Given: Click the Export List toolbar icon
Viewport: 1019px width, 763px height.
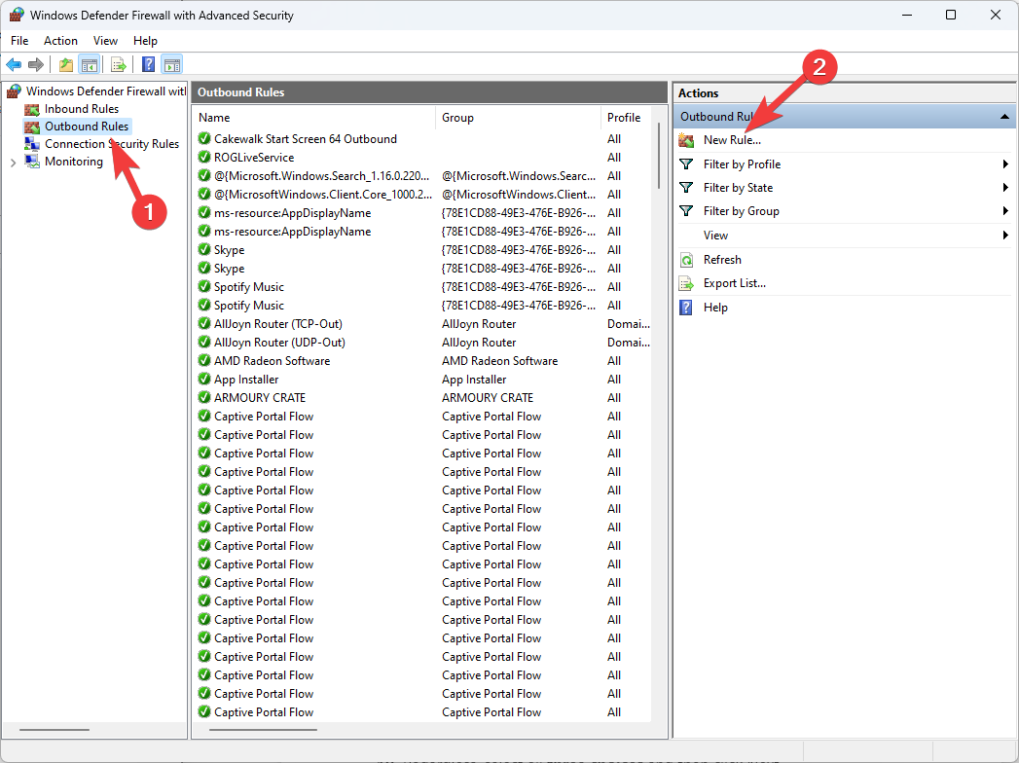Looking at the screenshot, I should pos(119,65).
